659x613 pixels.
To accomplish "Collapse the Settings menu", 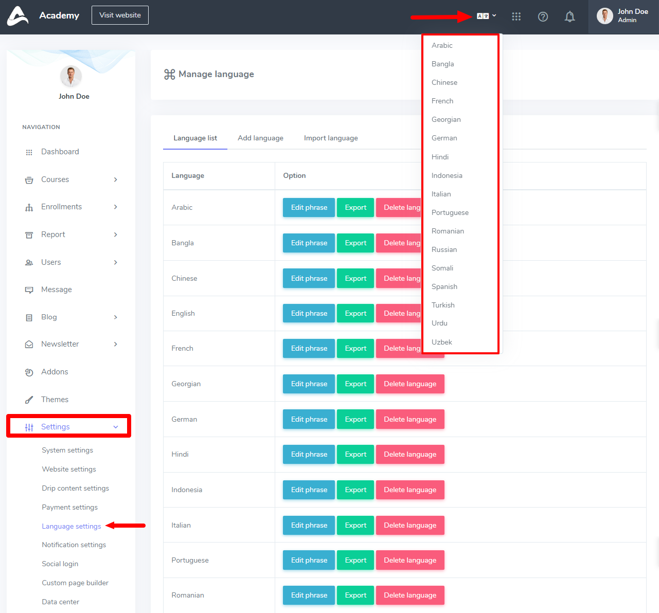I will 115,427.
